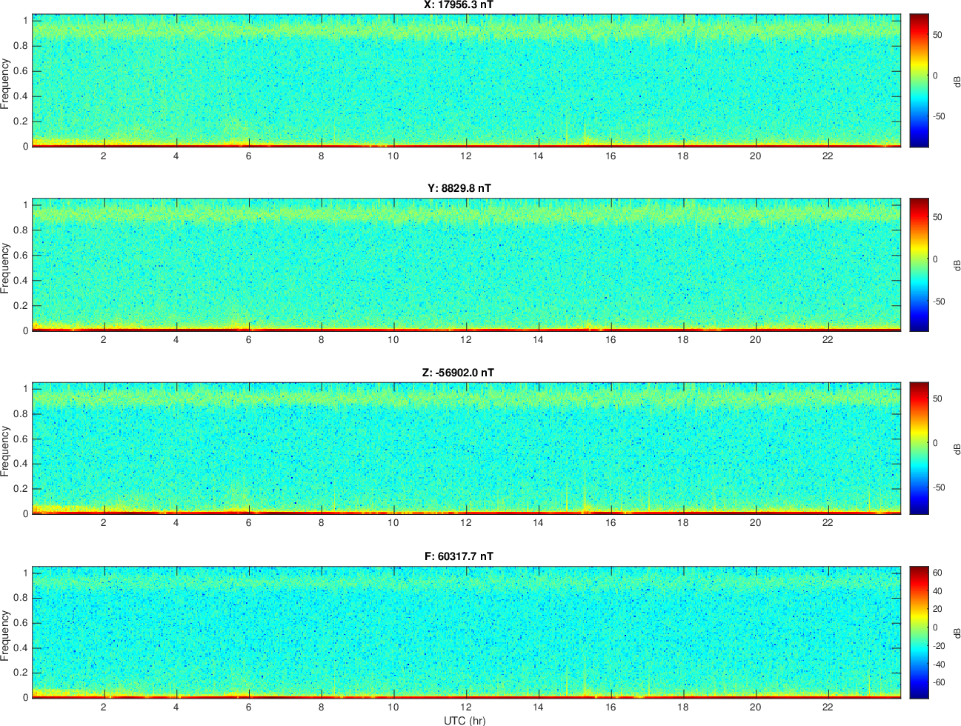Screen dimensions: 961x726
Task: Click the dB label beside the X colorbar
Action: (x=957, y=81)
